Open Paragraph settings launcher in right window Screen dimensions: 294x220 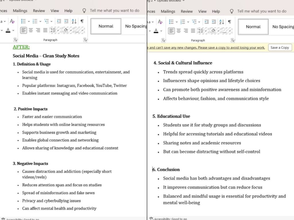233,40
